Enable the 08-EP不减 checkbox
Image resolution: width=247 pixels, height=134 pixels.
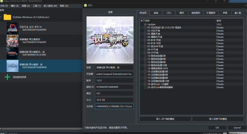145,50
